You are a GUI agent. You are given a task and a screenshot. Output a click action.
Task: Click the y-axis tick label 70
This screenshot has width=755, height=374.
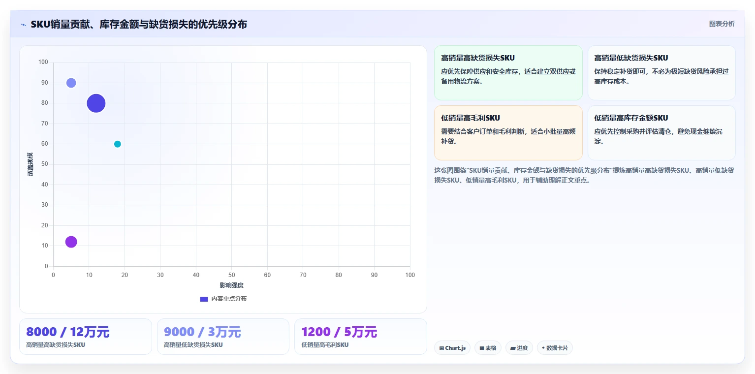tap(45, 124)
